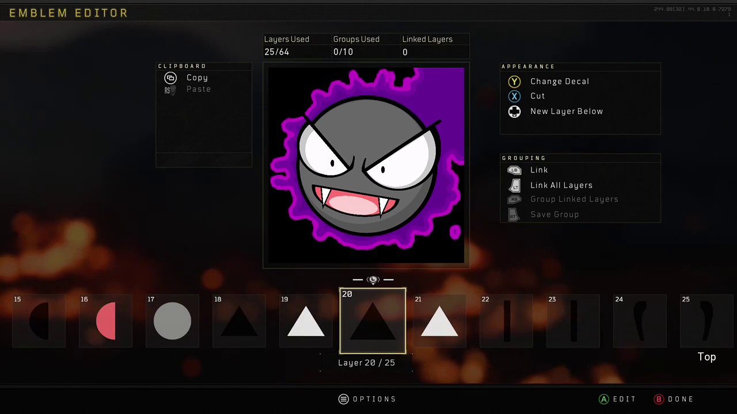Open the OPTIONS menu label
The height and width of the screenshot is (414, 737).
tap(375, 399)
